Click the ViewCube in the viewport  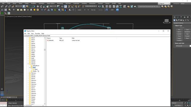[x=167, y=21]
